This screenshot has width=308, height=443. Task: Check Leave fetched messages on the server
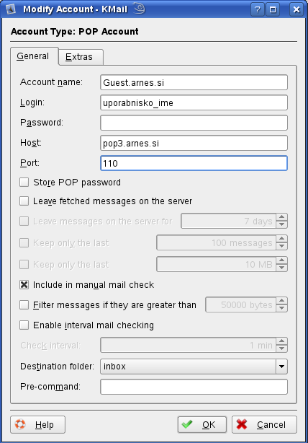coord(24,201)
